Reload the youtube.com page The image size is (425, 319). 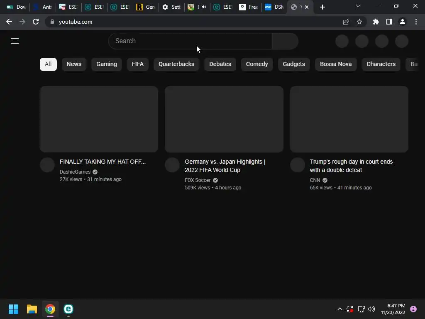[x=36, y=22]
